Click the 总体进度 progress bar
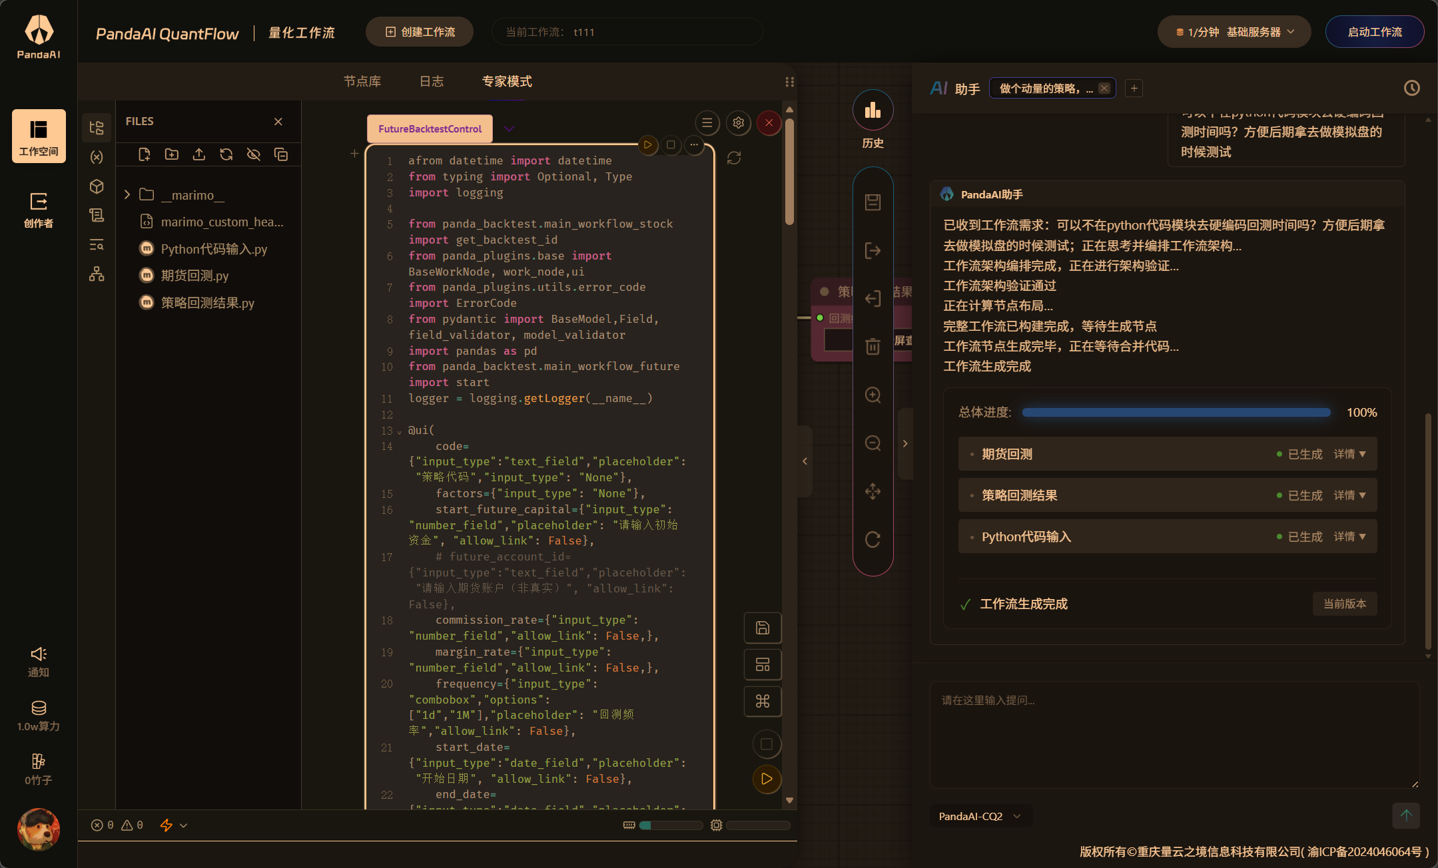The width and height of the screenshot is (1438, 868). (x=1176, y=413)
